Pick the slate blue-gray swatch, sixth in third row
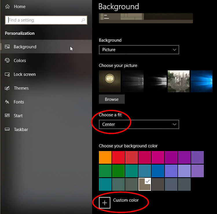The height and width of the screenshot is (214, 217). [171, 184]
